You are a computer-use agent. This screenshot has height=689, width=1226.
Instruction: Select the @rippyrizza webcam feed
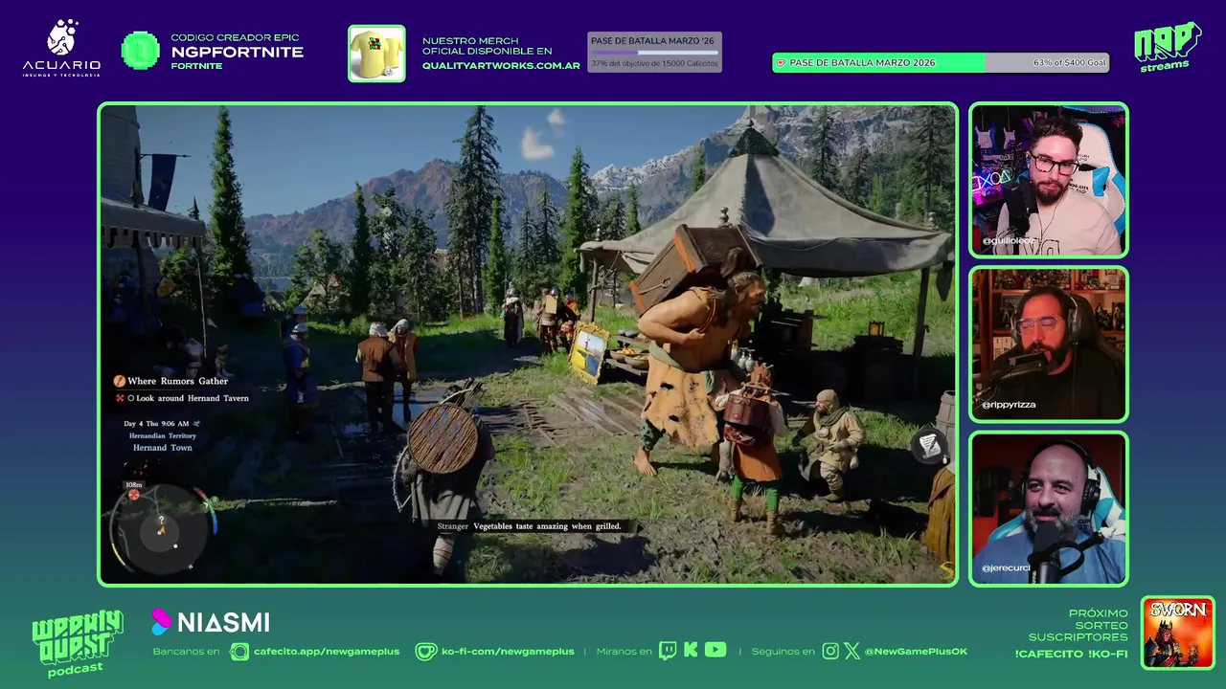point(1049,344)
